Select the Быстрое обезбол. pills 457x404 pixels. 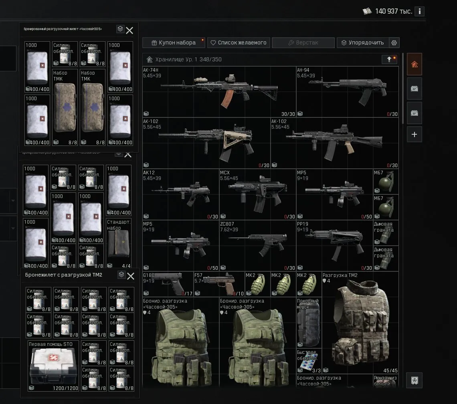tap(309, 361)
